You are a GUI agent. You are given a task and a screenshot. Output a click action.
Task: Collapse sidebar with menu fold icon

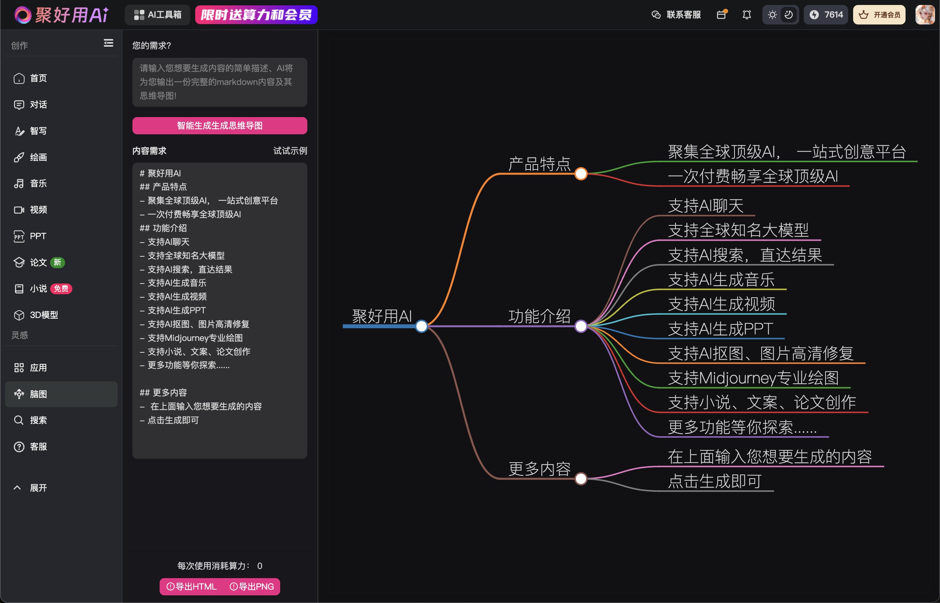108,43
